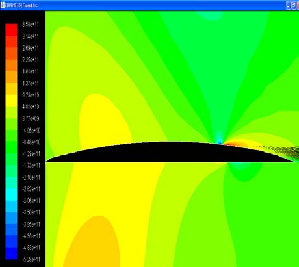Click the black airfoil body center
Viewport: 299px width, 267px height.
tap(169, 152)
